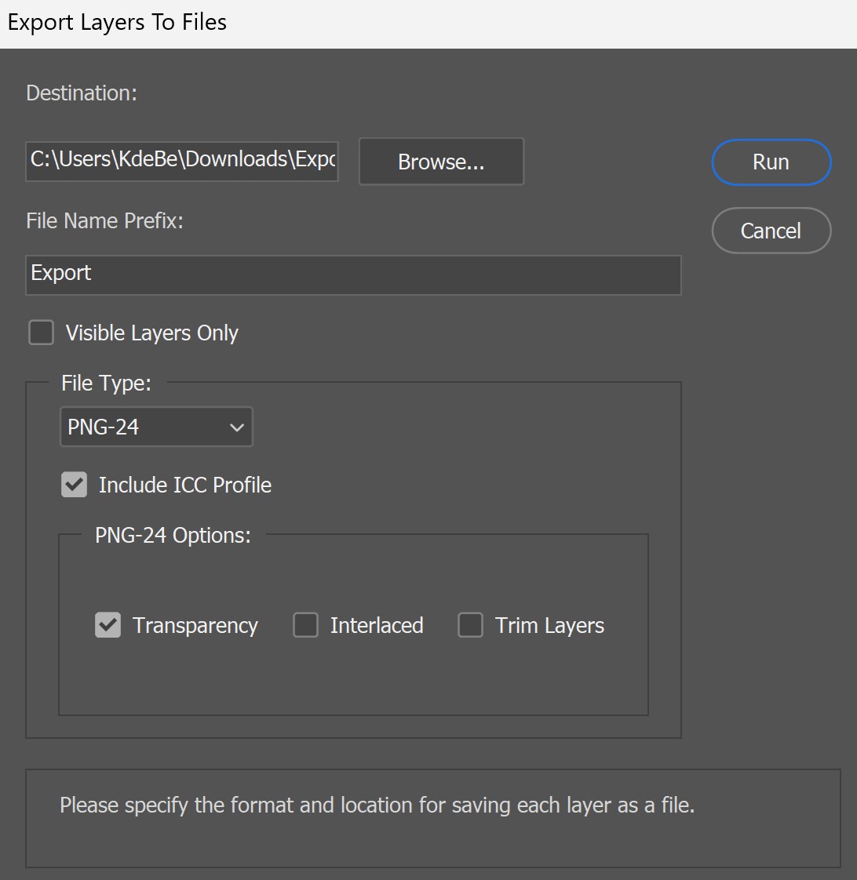Select the PNG-24 Options group box

[x=353, y=624]
